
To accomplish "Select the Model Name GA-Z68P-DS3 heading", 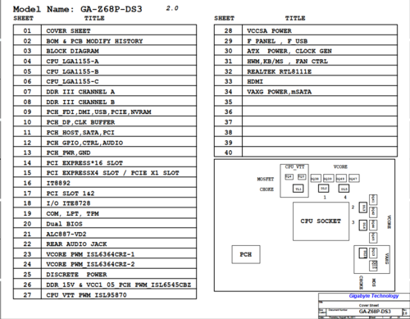I will coord(78,9).
